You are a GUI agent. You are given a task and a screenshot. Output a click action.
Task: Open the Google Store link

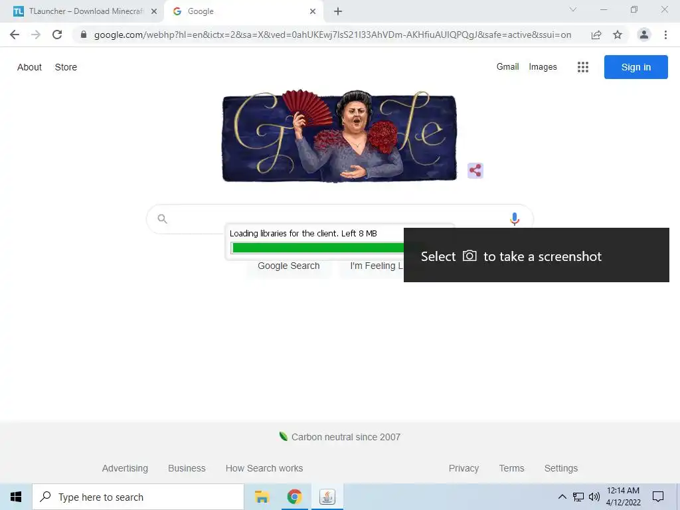(x=66, y=67)
